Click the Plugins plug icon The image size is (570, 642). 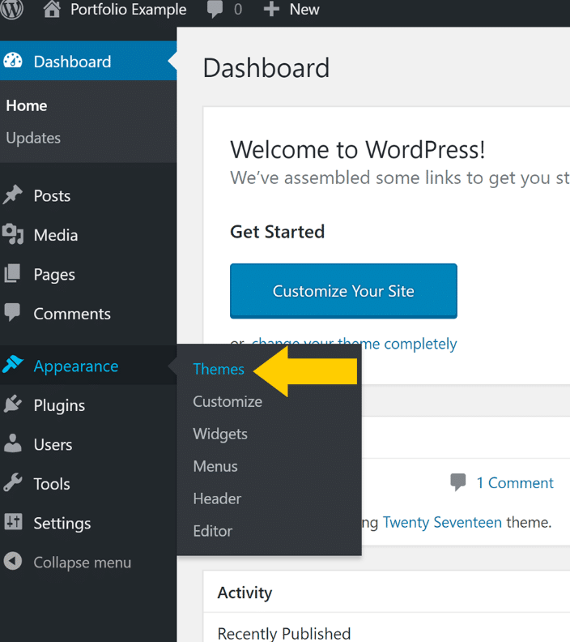[x=13, y=404]
